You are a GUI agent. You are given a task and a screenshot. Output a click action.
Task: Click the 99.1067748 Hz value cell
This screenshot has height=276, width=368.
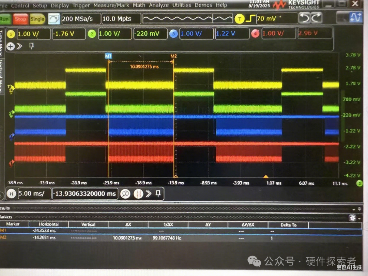(167, 238)
